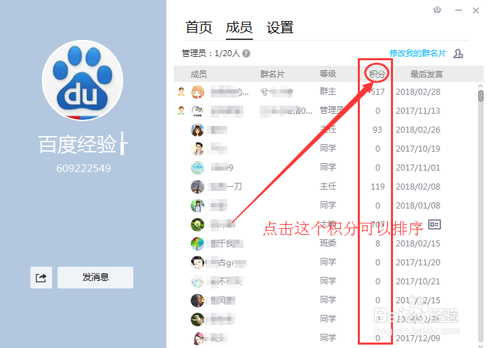The width and height of the screenshot is (487, 348).
Task: Click the 成员 column header
Action: point(198,74)
